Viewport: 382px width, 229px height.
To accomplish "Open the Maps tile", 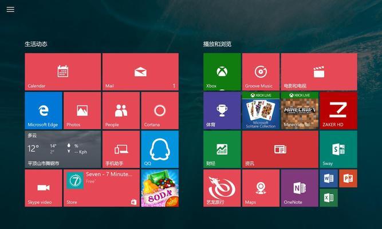I will [261, 188].
